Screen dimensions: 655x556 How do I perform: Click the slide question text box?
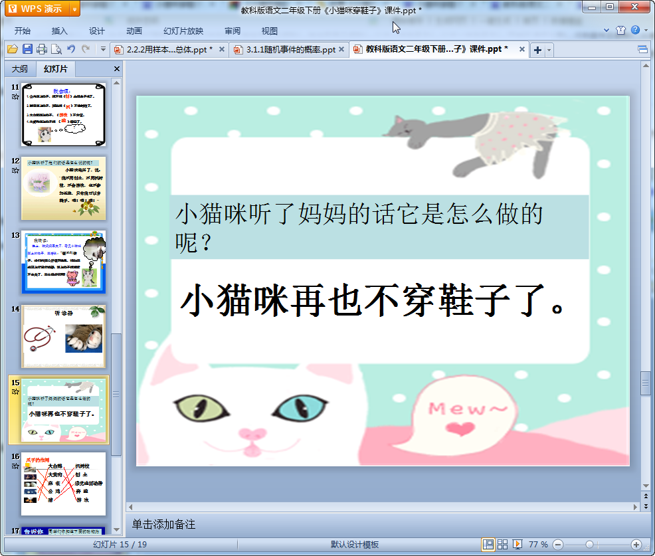click(x=380, y=227)
